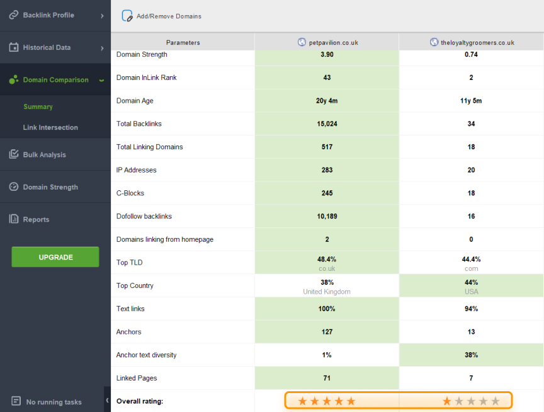
Task: Open the Historical Data section
Action: coord(55,47)
